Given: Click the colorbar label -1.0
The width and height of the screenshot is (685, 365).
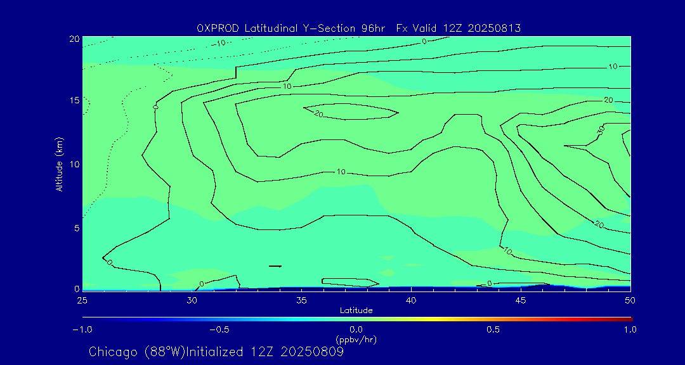Looking at the screenshot, I should (x=82, y=330).
